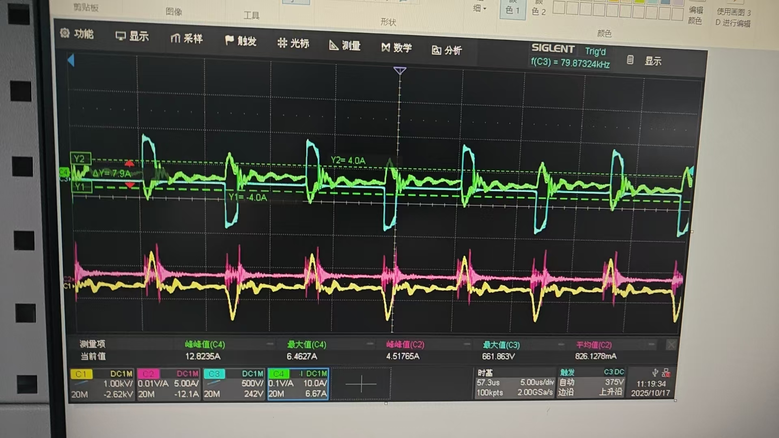Open the 显示 menu with the monitor icon

click(x=132, y=36)
